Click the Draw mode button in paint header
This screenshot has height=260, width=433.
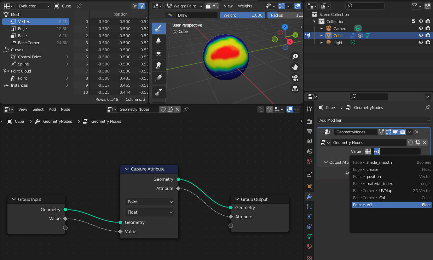[196, 15]
